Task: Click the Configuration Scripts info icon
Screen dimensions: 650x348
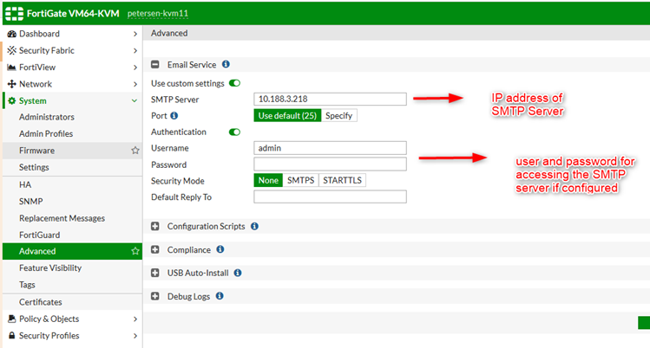Action: [x=254, y=227]
